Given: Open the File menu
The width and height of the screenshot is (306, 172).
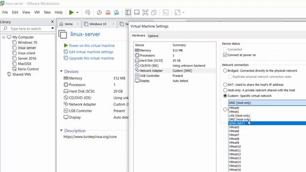Looking at the screenshot, I should tap(5, 12).
